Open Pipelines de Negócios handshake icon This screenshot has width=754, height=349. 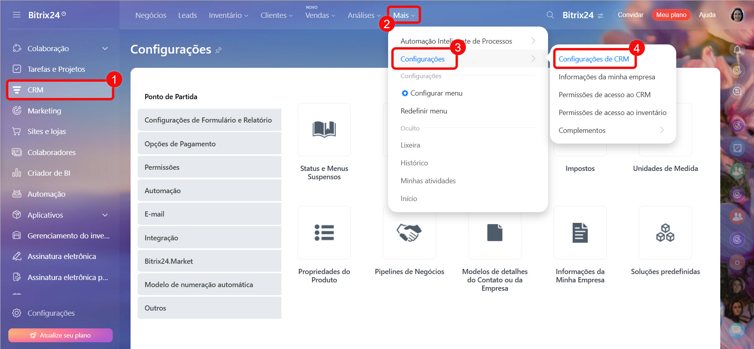click(409, 232)
